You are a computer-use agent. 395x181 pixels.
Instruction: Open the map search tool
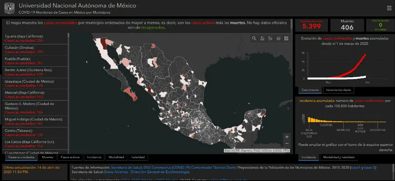[254, 39]
